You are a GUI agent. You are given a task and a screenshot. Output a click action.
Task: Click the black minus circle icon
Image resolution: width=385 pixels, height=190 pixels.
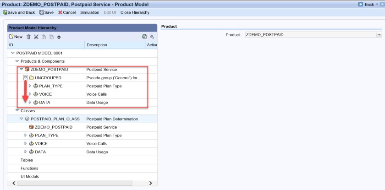pos(59,37)
